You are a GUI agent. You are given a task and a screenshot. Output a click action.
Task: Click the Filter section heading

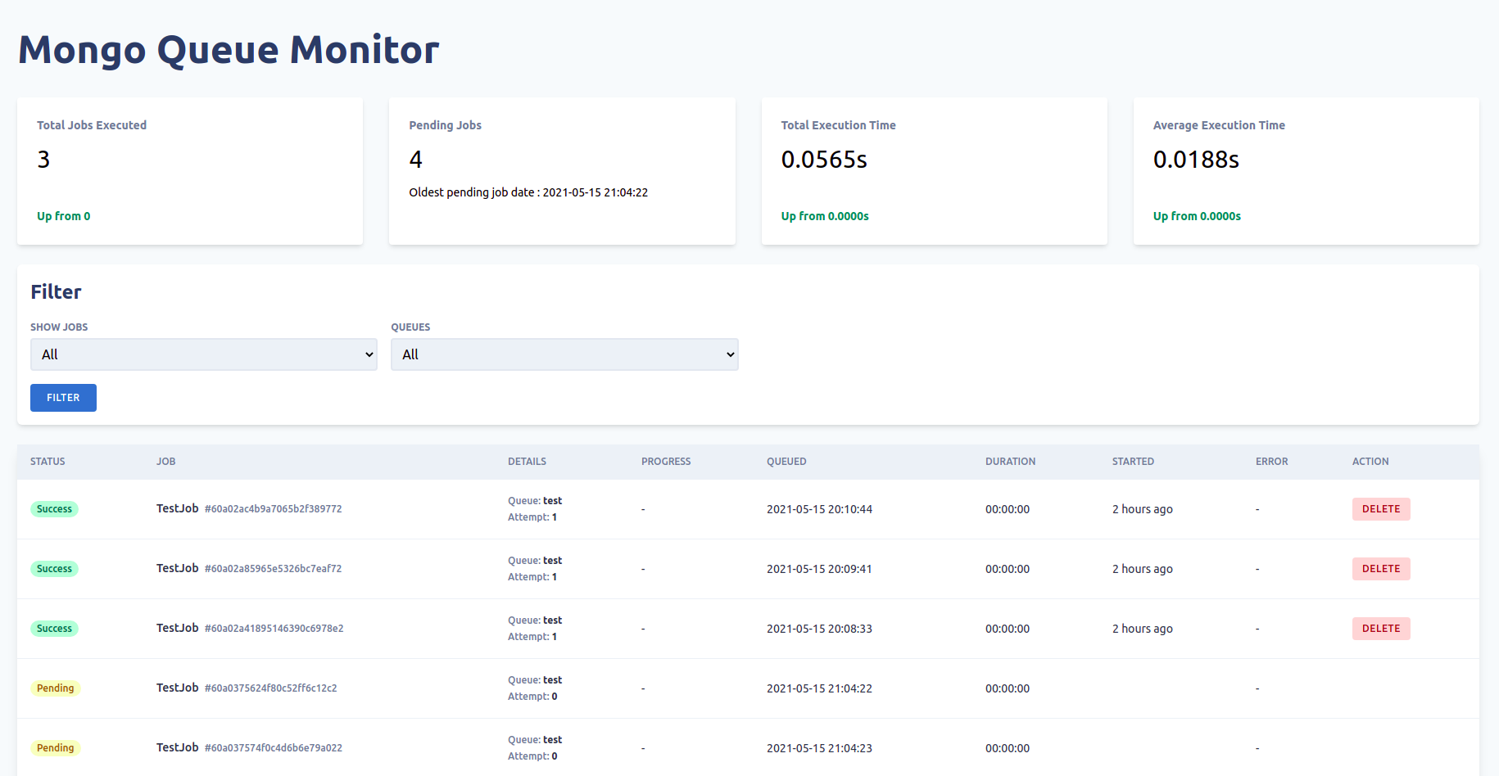pyautogui.click(x=56, y=292)
